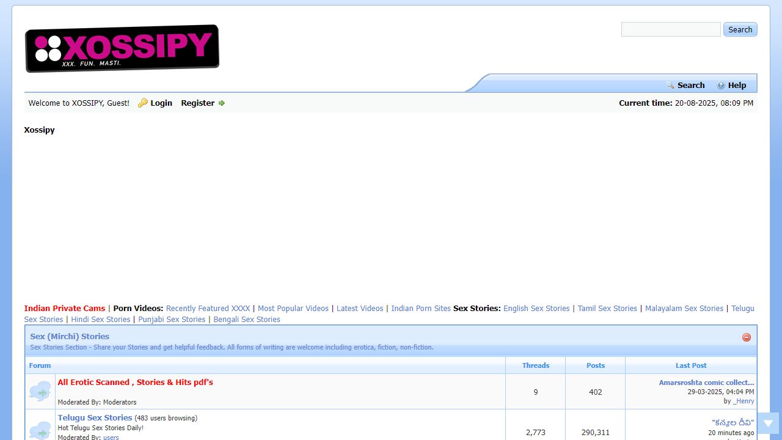Viewport: 782px width, 440px height.
Task: Click the green arrow icon after Register
Action: (x=222, y=103)
